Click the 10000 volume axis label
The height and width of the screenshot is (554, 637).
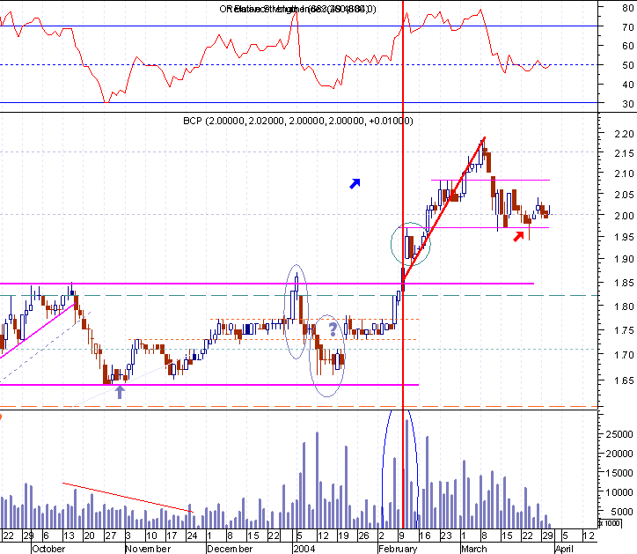[619, 492]
